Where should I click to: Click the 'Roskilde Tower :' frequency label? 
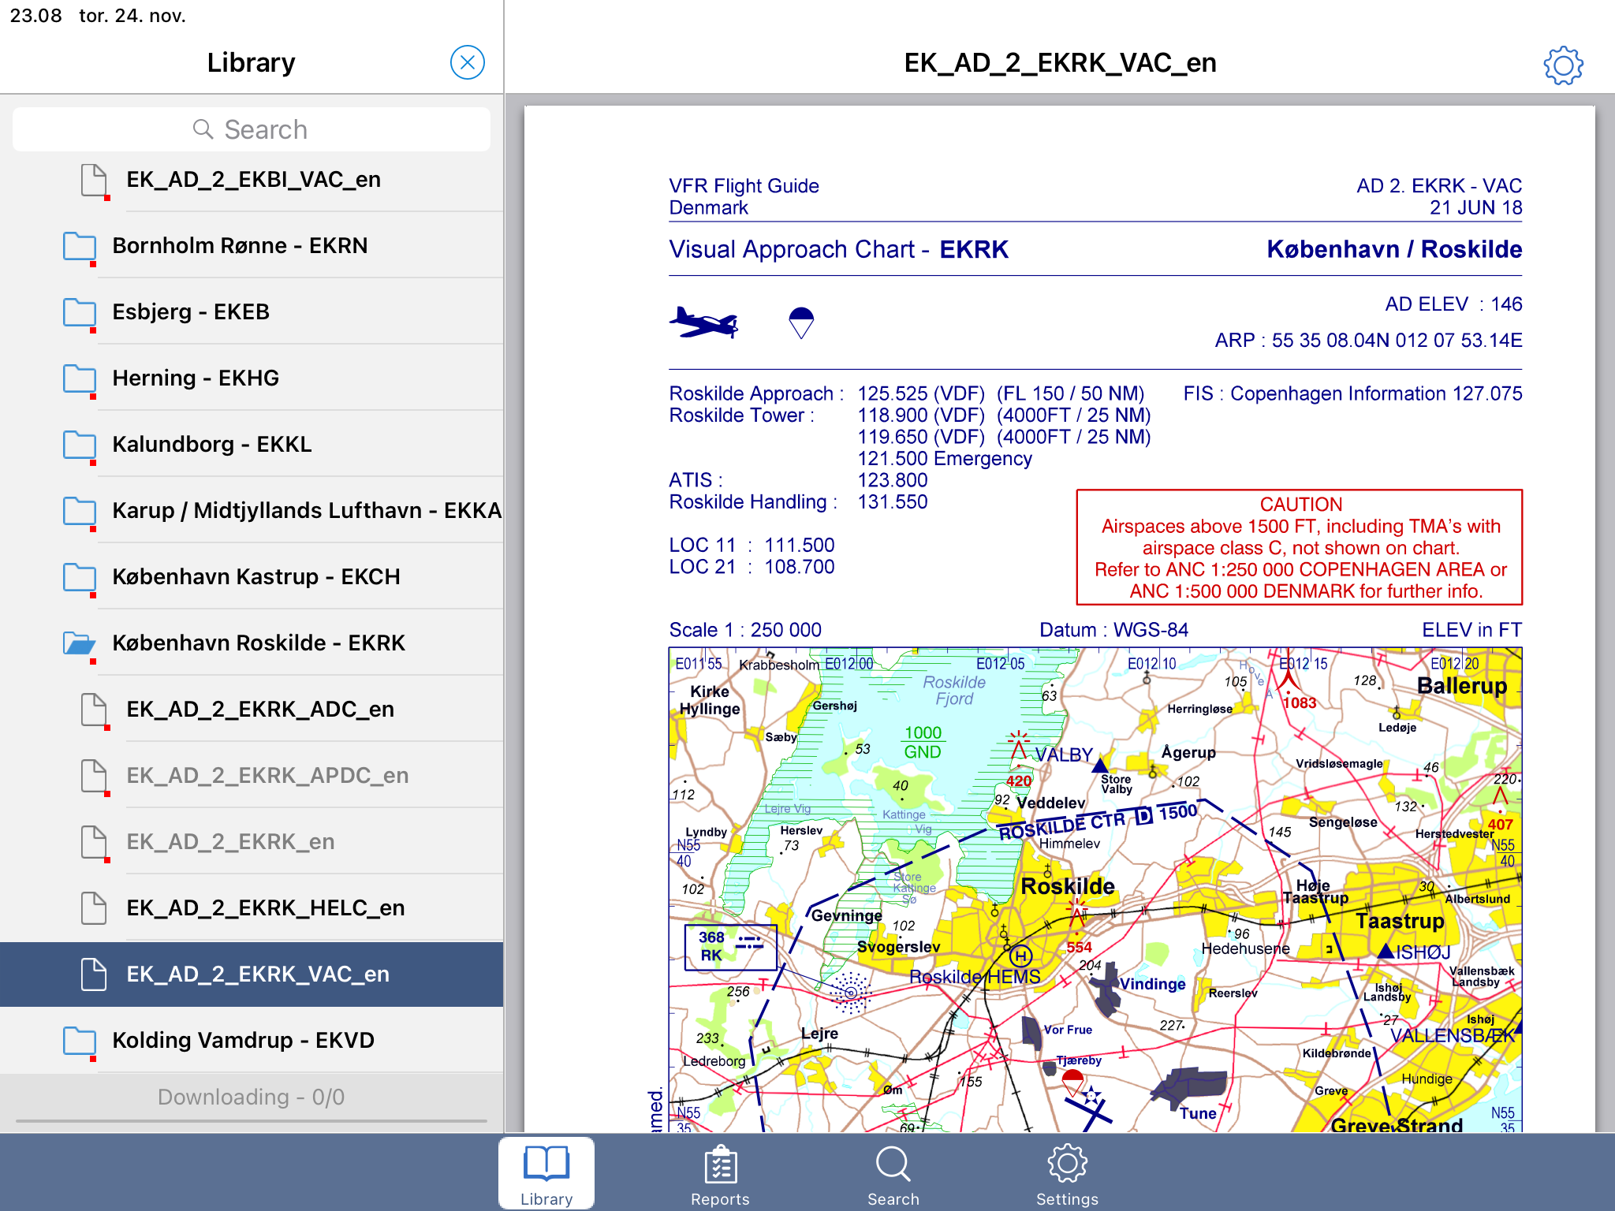click(x=741, y=415)
